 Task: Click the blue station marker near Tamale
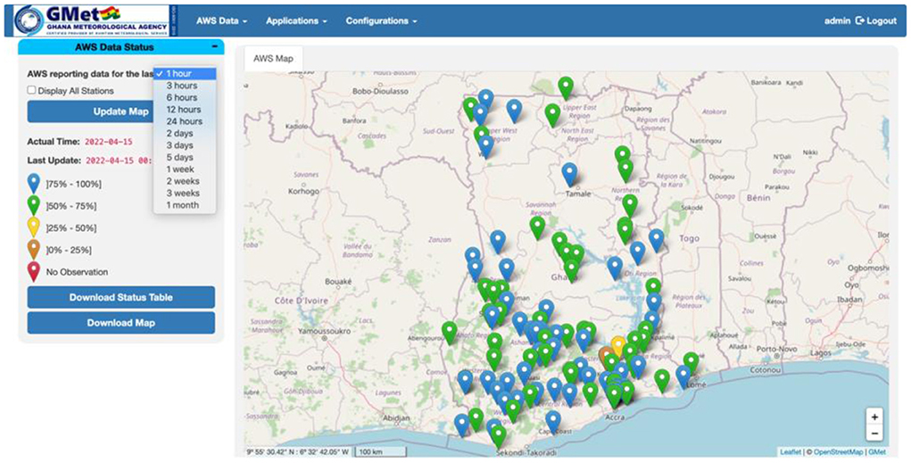tap(570, 174)
